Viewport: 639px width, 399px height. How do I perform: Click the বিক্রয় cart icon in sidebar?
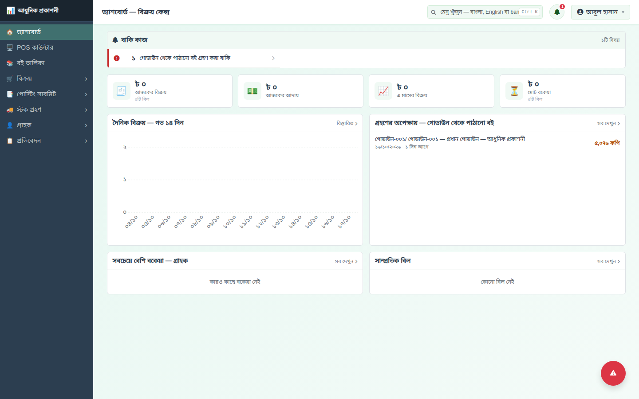pyautogui.click(x=10, y=79)
